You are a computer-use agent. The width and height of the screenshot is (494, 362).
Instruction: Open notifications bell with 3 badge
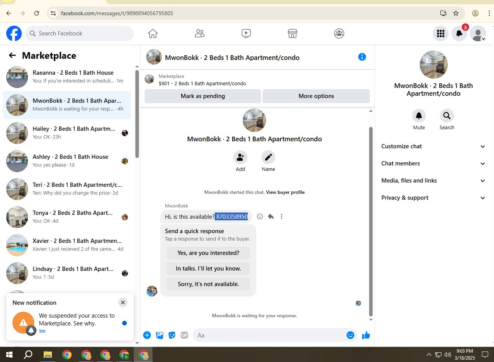coord(459,33)
